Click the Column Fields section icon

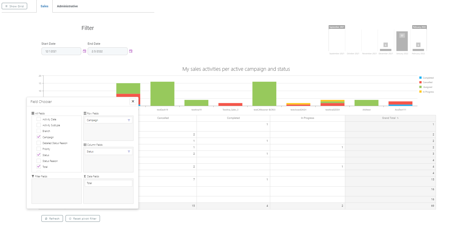[x=85, y=145]
